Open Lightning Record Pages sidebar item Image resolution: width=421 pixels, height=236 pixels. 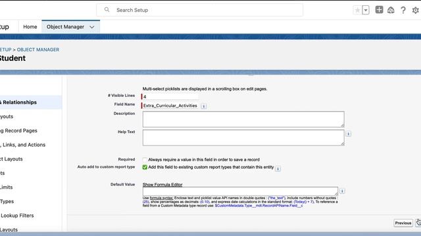coord(18,130)
